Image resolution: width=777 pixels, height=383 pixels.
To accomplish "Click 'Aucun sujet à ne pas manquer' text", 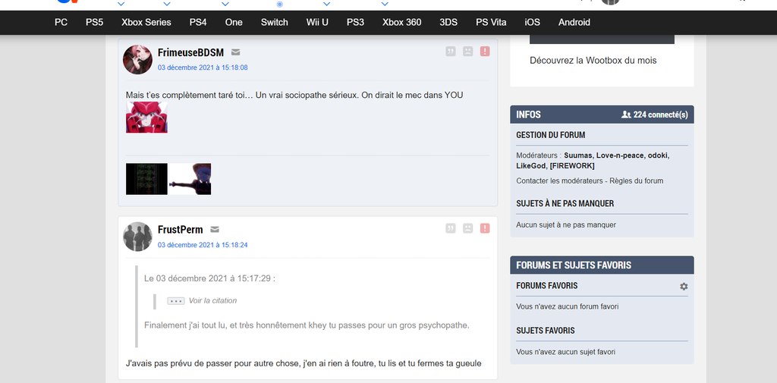I will pyautogui.click(x=566, y=225).
